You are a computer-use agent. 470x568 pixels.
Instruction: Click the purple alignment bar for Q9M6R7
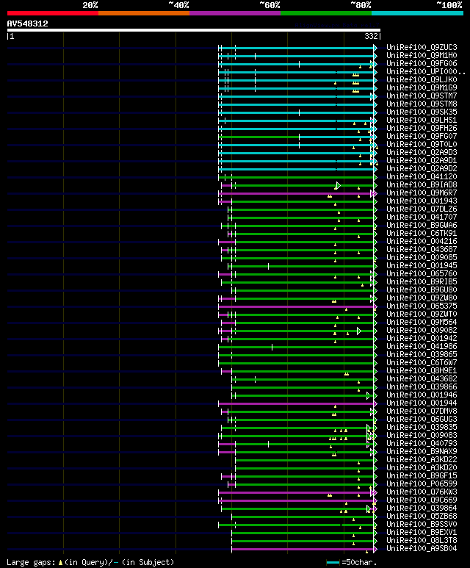295,194
